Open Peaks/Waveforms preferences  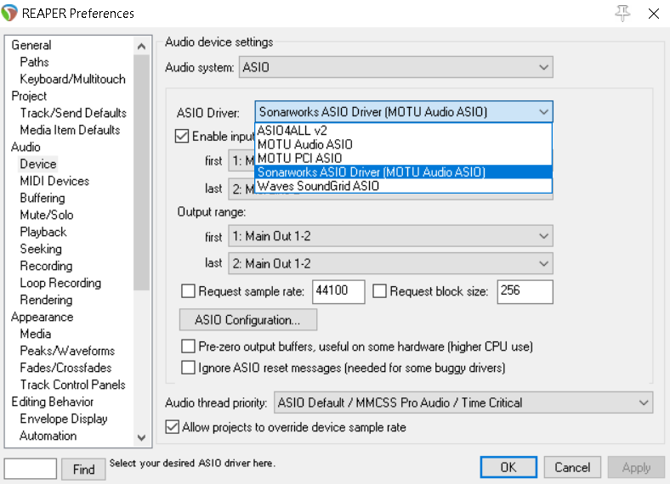tap(67, 351)
